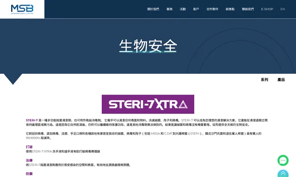Open the 關於我們 menu item
The height and width of the screenshot is (177, 296).
153,9
